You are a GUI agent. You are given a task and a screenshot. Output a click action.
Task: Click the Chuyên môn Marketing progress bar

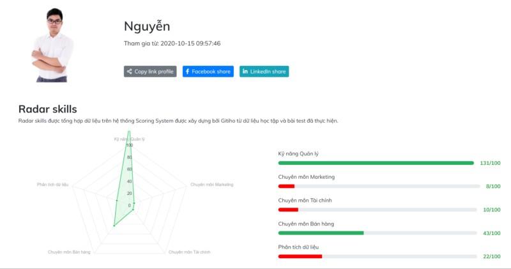(379, 186)
